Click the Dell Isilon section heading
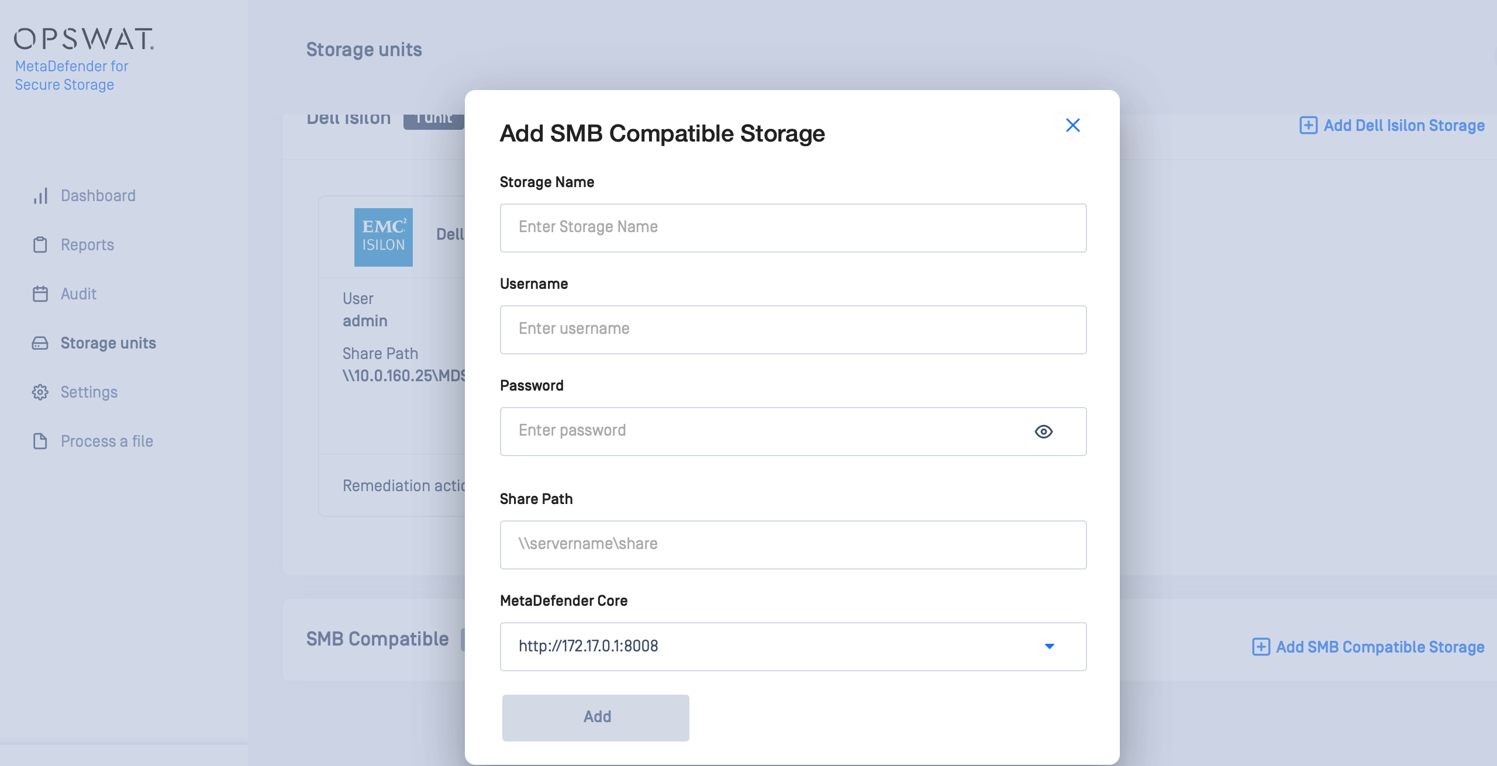The image size is (1497, 766). [x=349, y=119]
